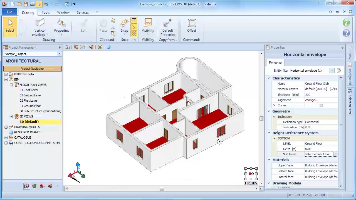Open the Visibility eye tool
The height and width of the screenshot is (200, 356).
click(x=148, y=27)
